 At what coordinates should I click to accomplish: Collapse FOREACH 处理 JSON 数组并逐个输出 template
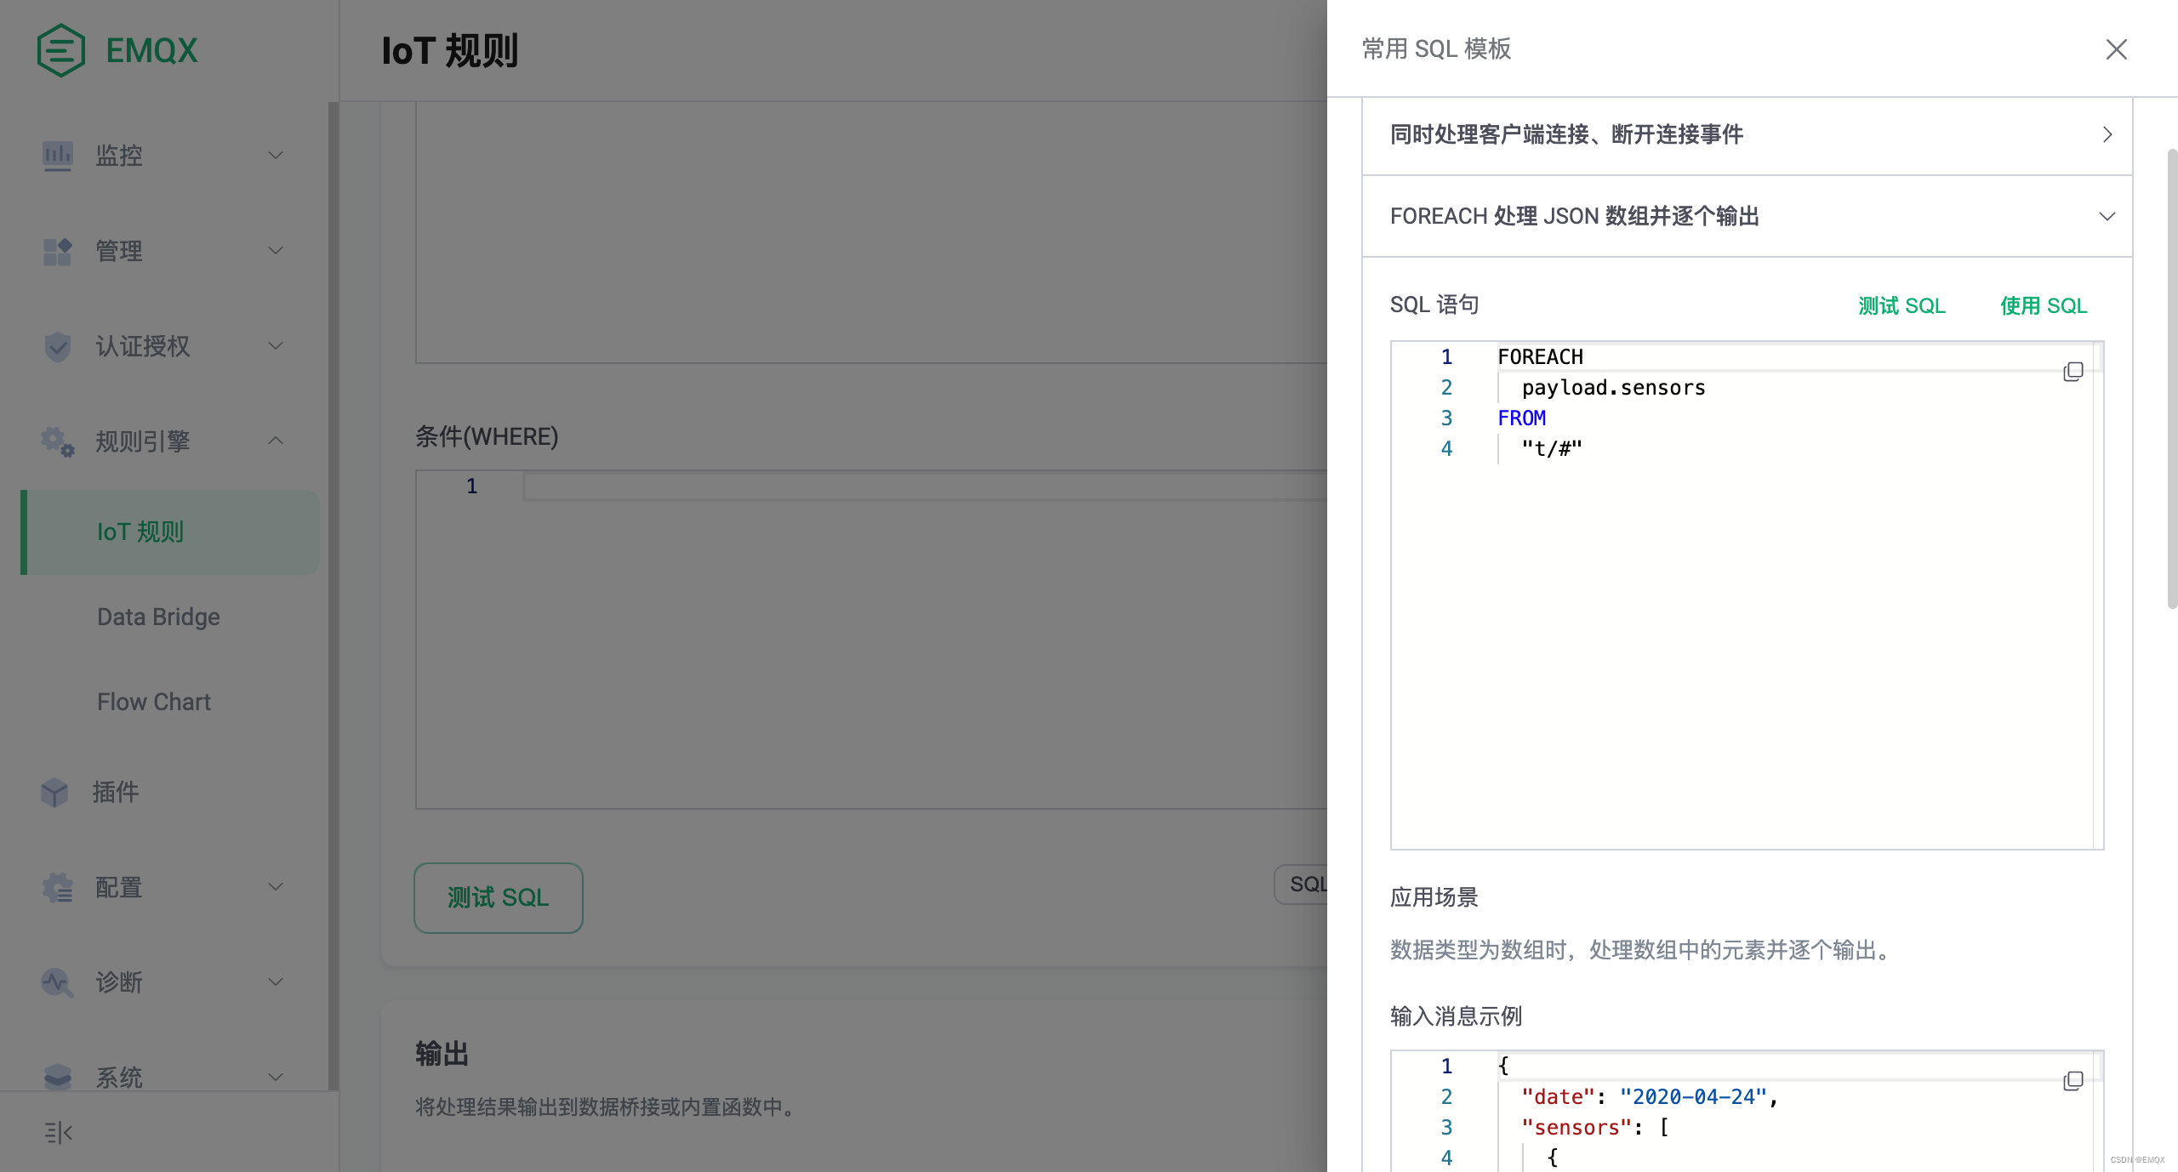[2104, 215]
